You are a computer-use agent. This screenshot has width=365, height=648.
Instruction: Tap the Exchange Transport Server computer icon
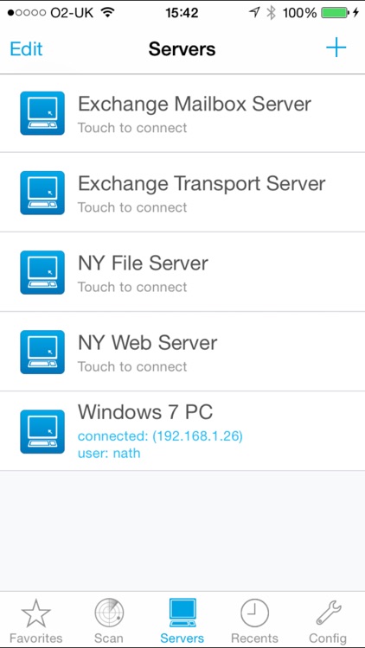point(42,193)
